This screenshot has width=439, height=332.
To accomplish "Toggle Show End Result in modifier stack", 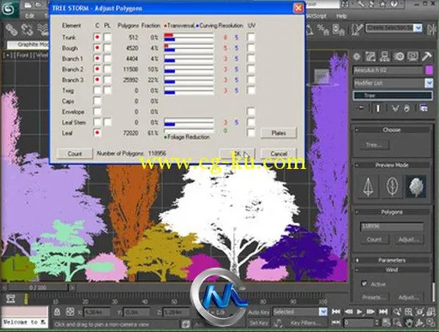I will 378,108.
